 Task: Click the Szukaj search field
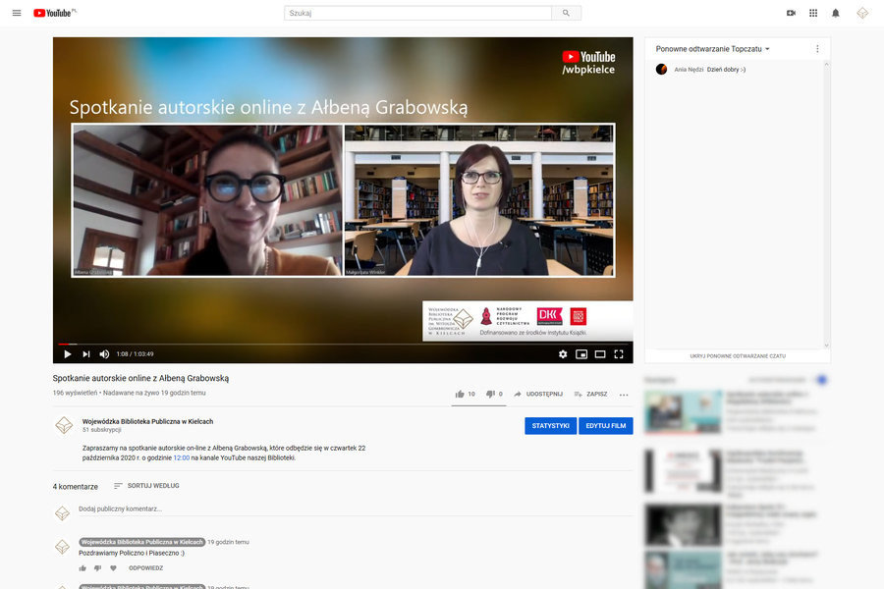point(417,13)
